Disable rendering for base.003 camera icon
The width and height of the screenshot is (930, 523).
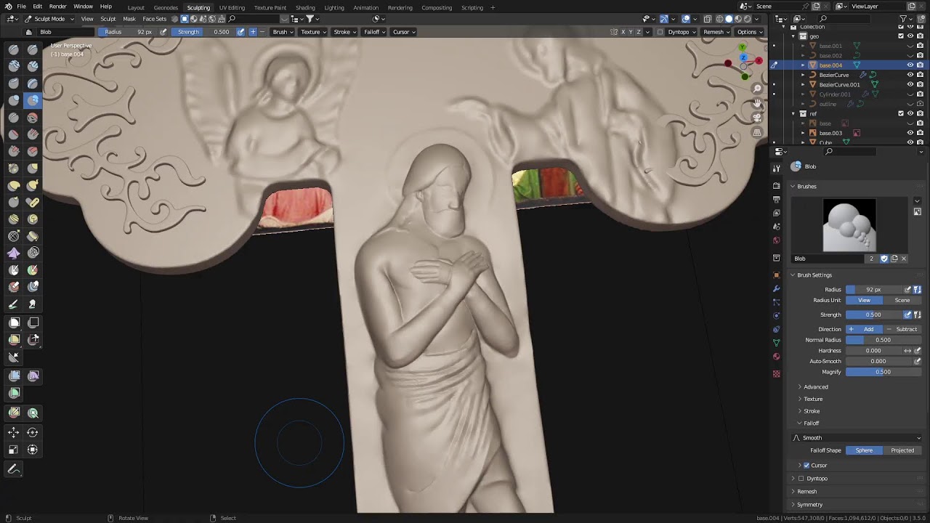click(x=920, y=133)
